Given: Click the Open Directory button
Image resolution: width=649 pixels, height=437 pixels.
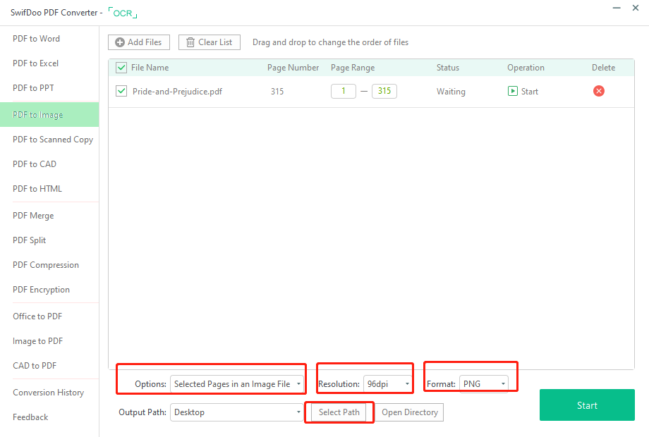Looking at the screenshot, I should point(410,412).
